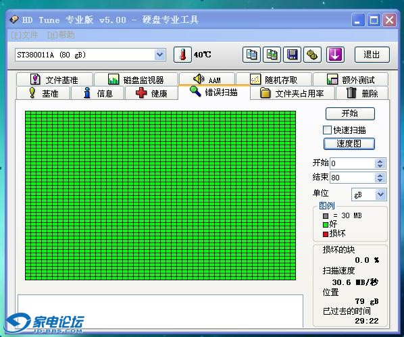404x337 pixels.
Task: Open the 文件基准 tab
Action: (55, 80)
